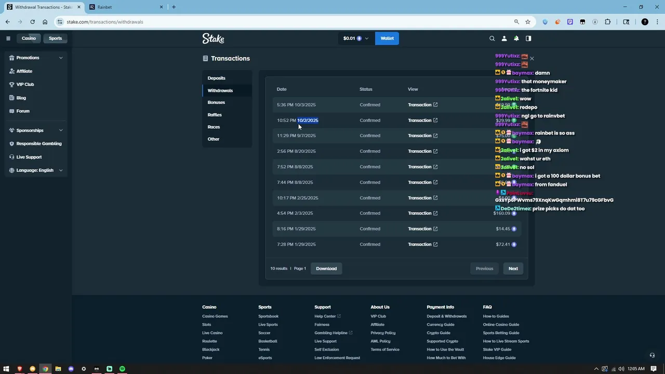Open Spotify from the taskbar
Image resolution: width=665 pixels, height=374 pixels.
point(122,369)
